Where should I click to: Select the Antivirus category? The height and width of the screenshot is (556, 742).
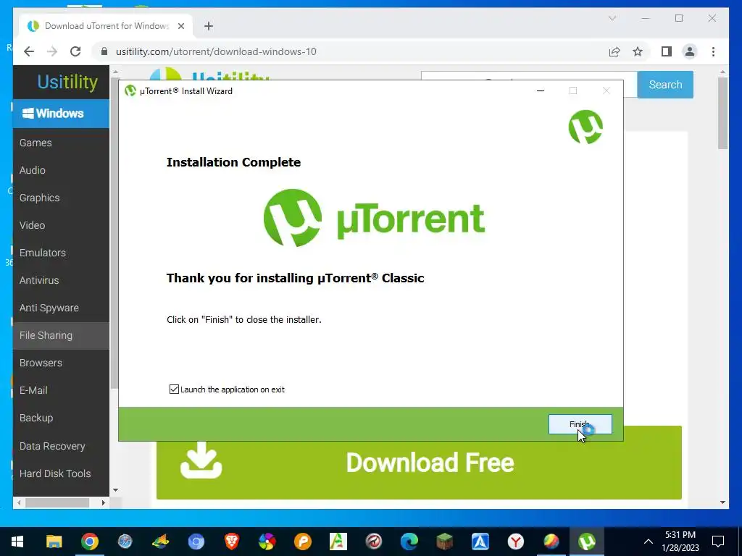click(x=61, y=280)
